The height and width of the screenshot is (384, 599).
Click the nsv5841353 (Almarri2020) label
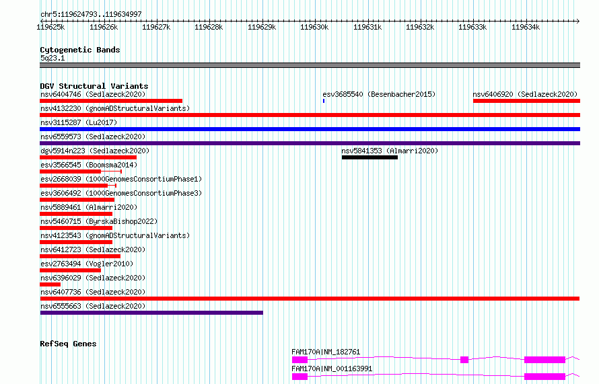coord(390,151)
